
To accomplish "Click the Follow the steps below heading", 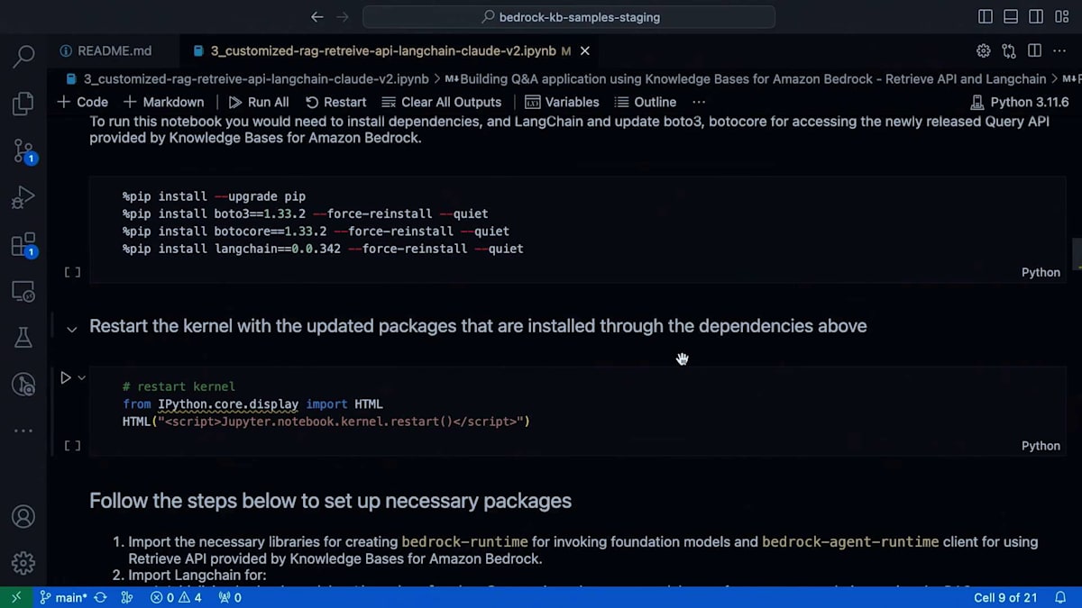I will (x=330, y=501).
